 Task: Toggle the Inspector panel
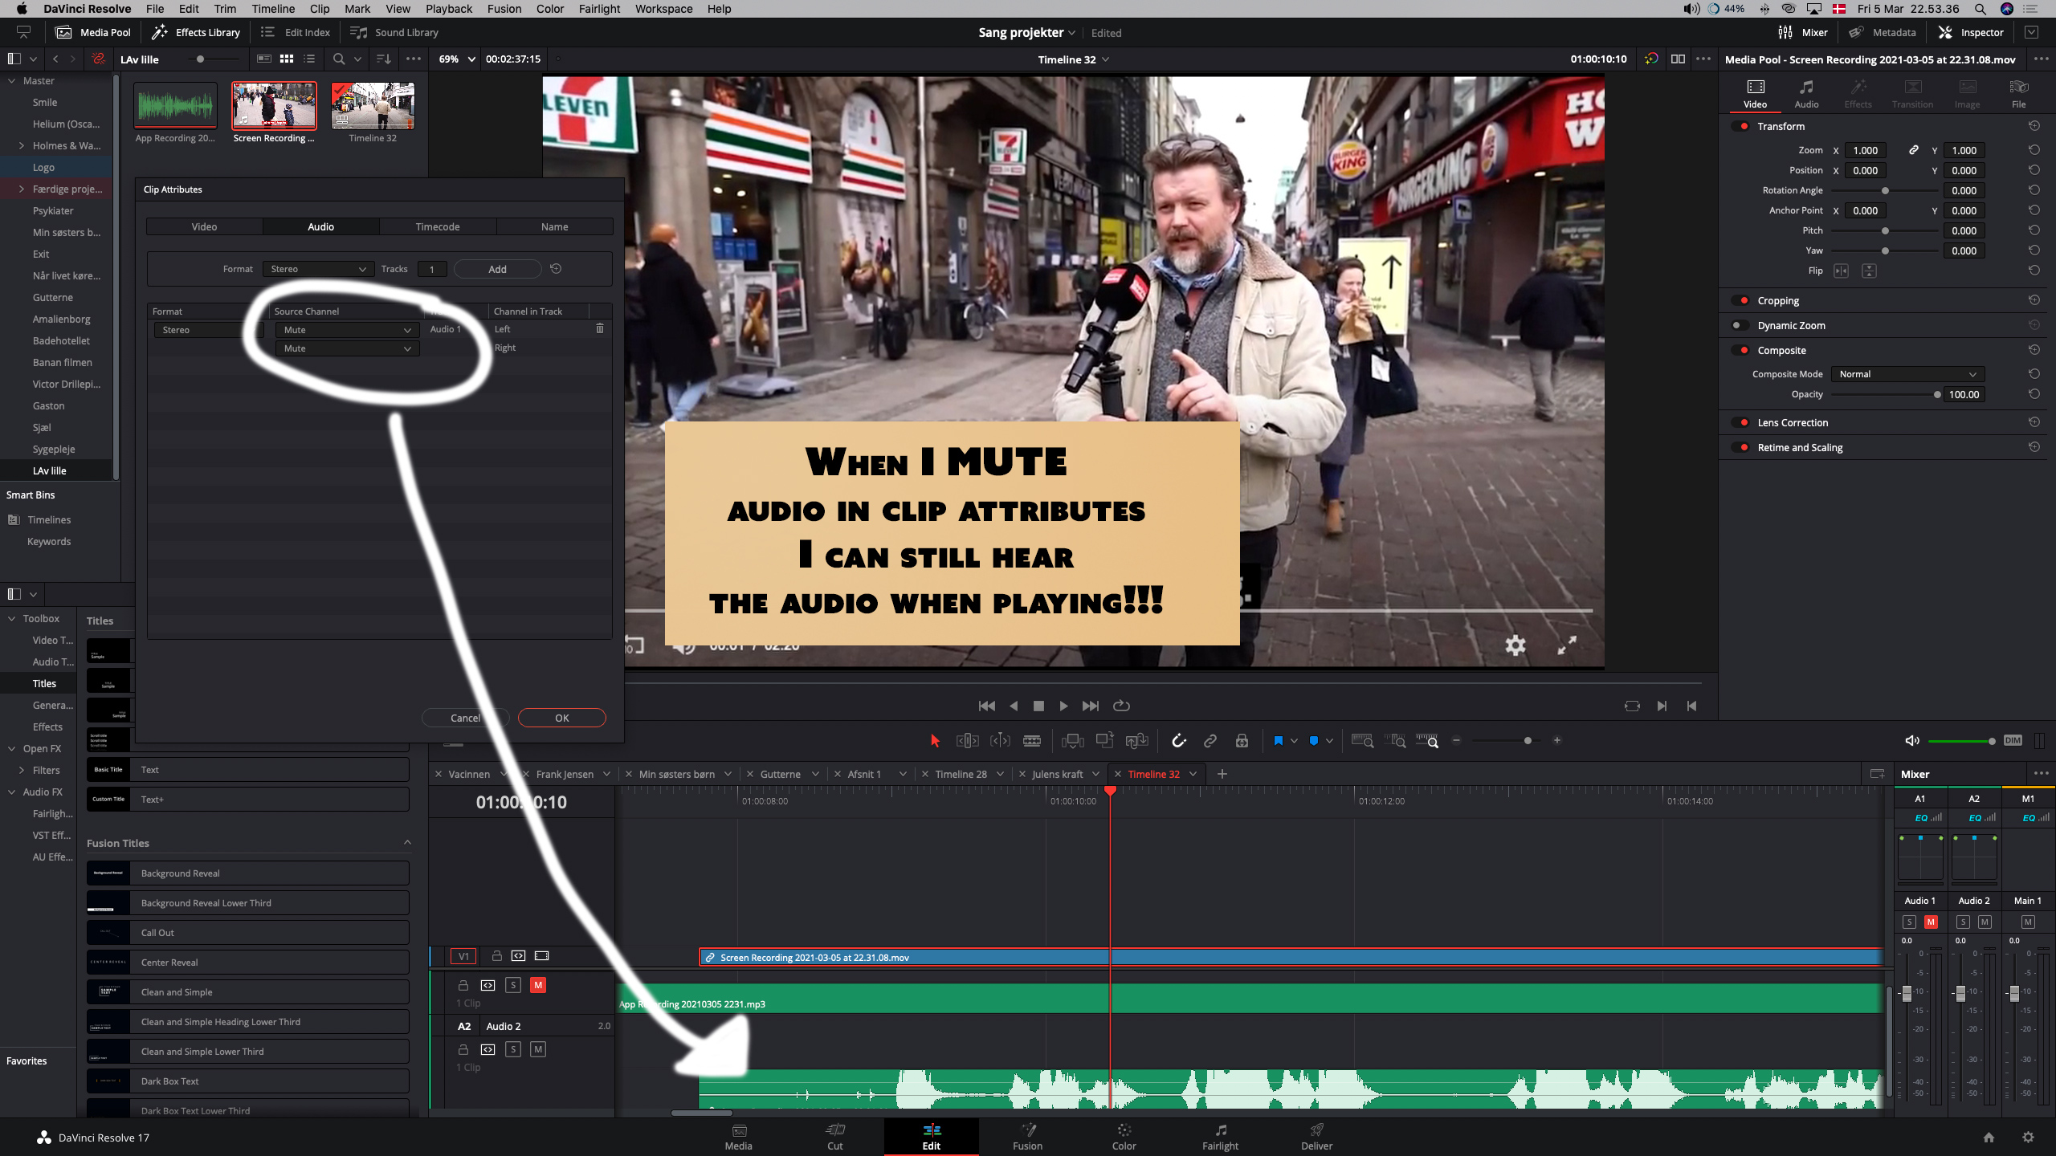(1971, 32)
